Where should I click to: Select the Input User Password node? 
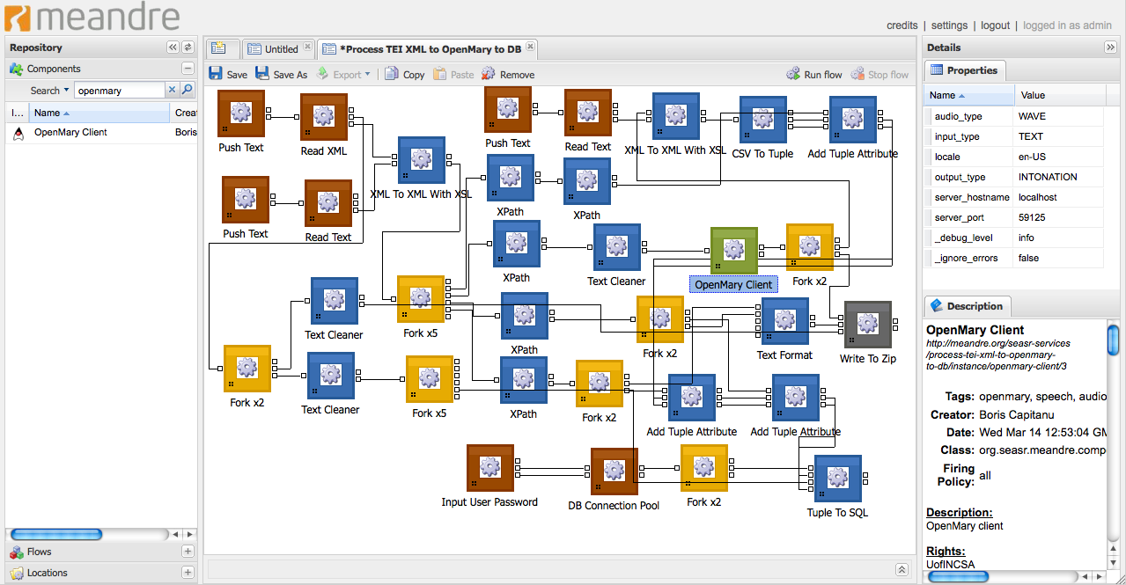[x=490, y=468]
